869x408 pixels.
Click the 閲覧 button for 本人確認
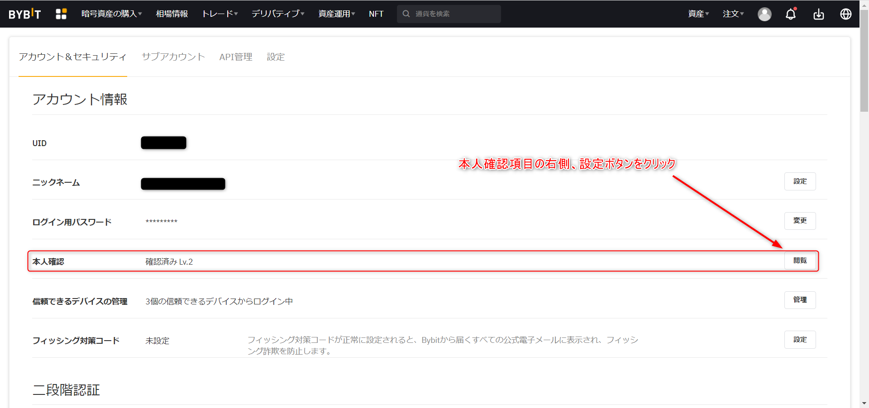[x=800, y=261]
